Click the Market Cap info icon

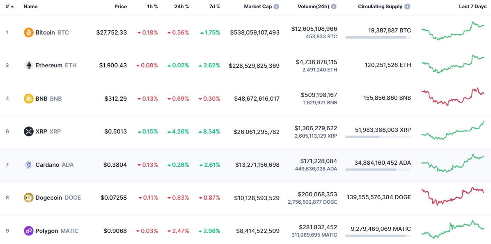pos(276,7)
